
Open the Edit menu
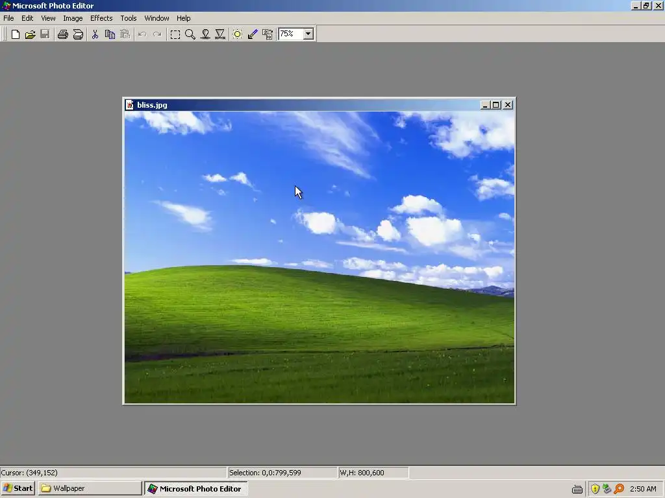27,18
